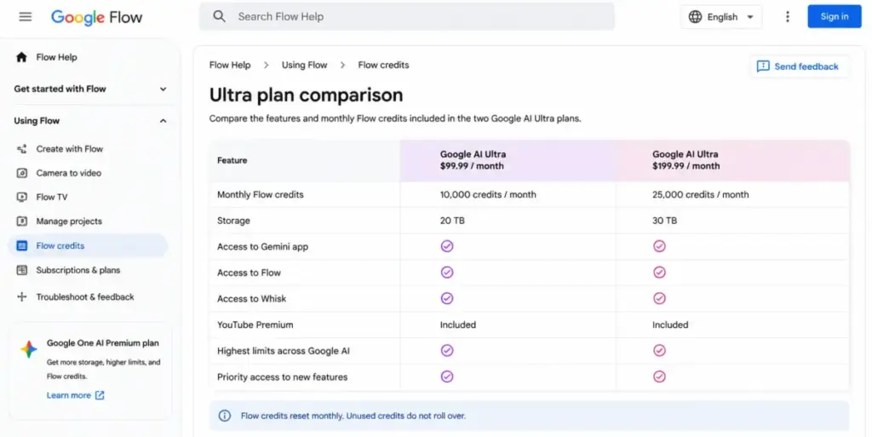Click YouTube Premium Included under $199.99 plan
The image size is (872, 437).
pos(670,325)
